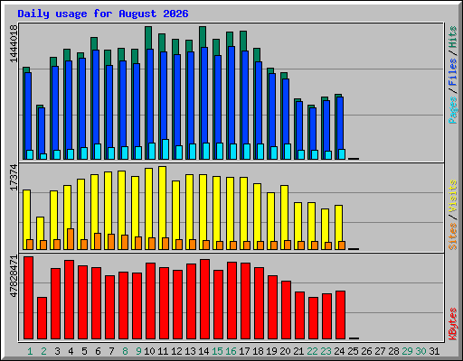Click day label '6' on the axis
The width and height of the screenshot is (463, 361).
(98, 351)
